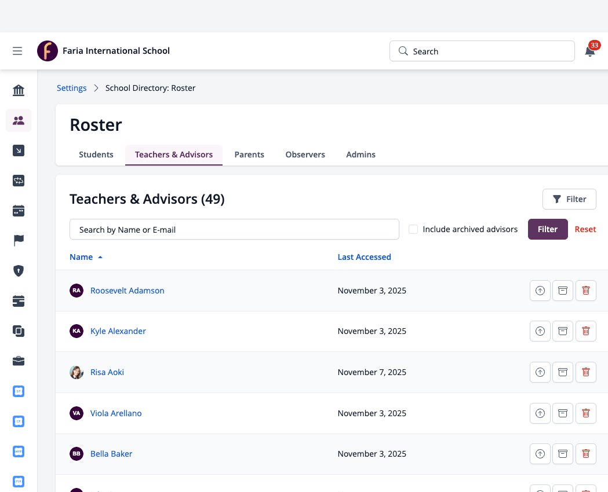Open the calendar icon in sidebar
The height and width of the screenshot is (492, 608).
(x=19, y=211)
